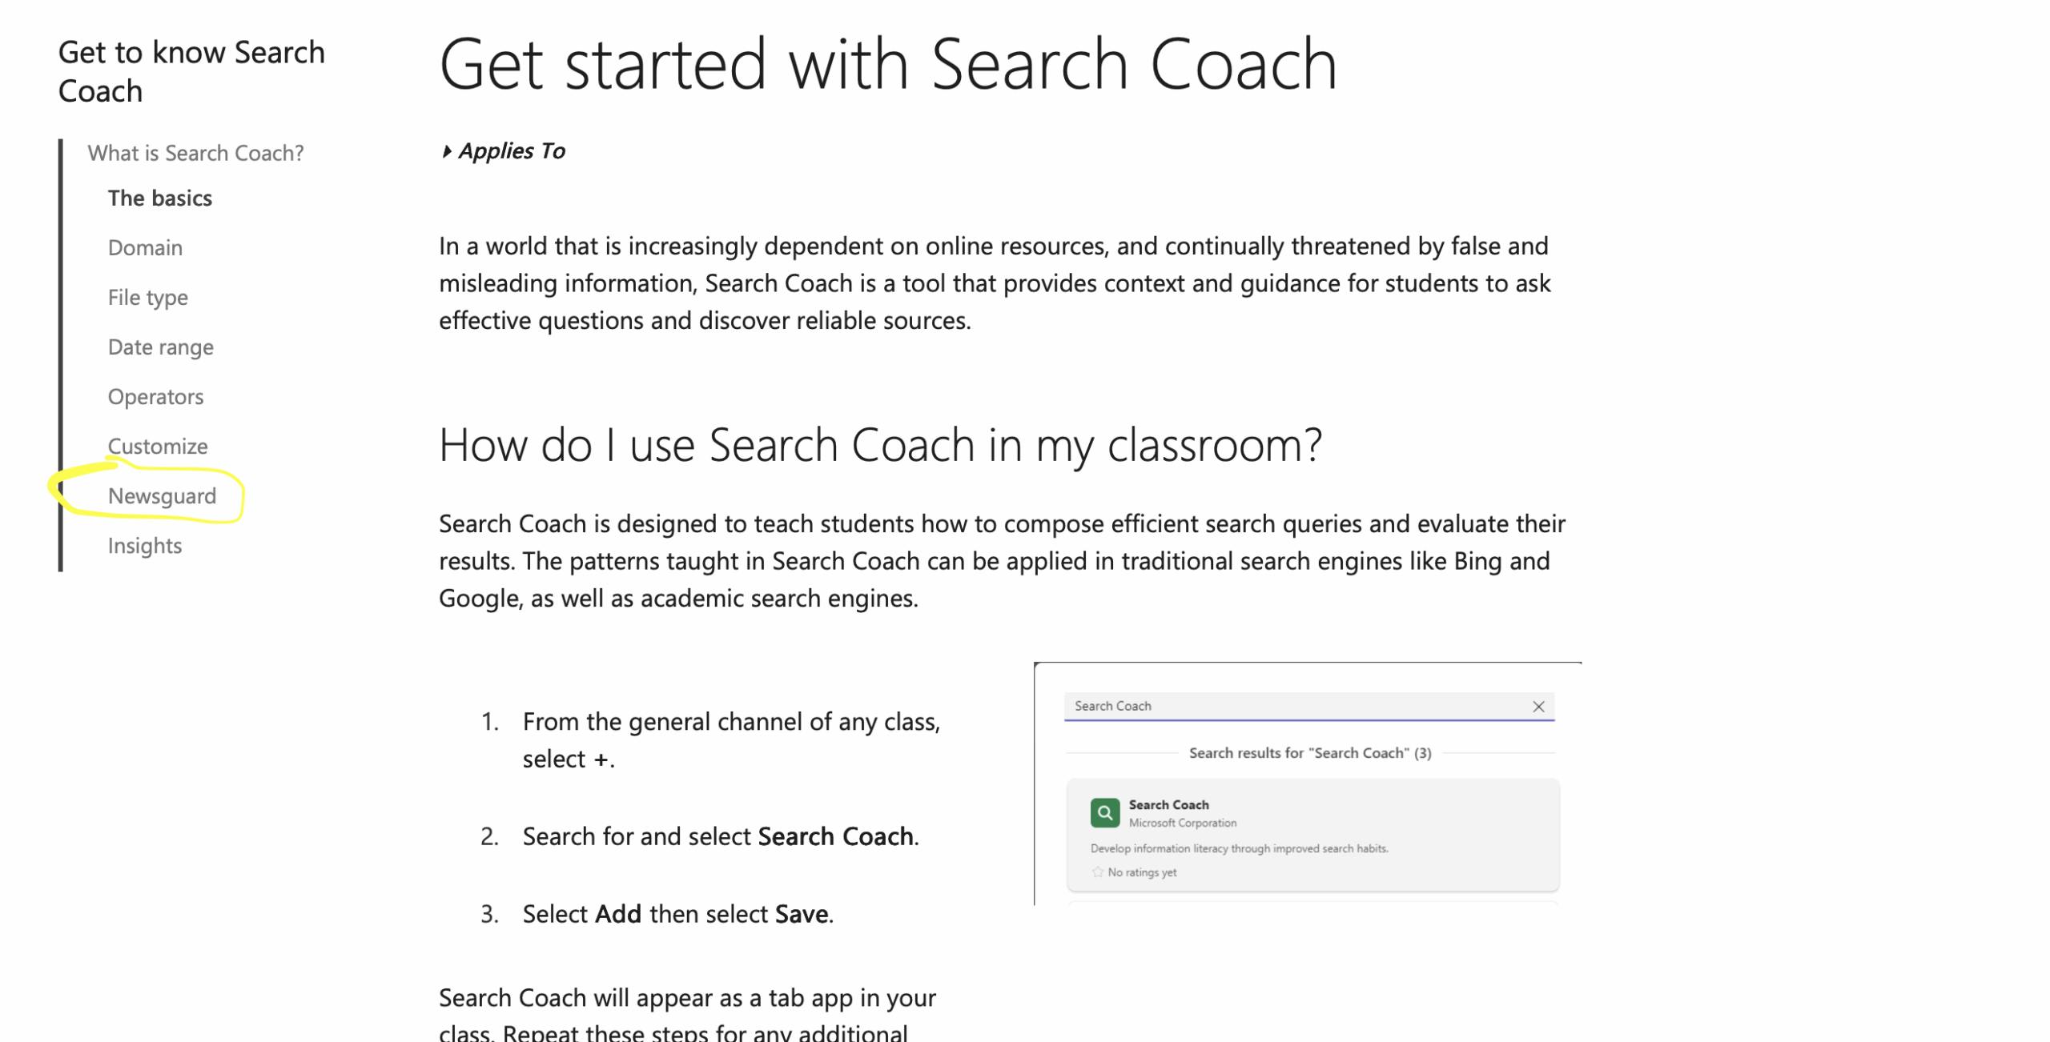Click the Get started with Search Coach title
The image size is (2050, 1042).
coord(887,64)
